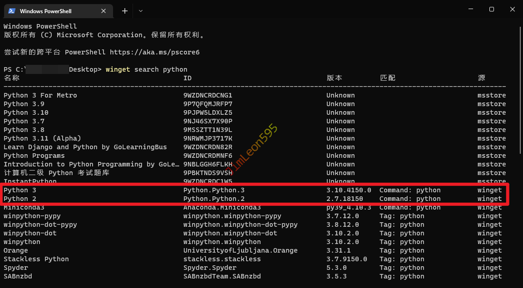Click the PowerShell icon in the tab

[x=12, y=11]
